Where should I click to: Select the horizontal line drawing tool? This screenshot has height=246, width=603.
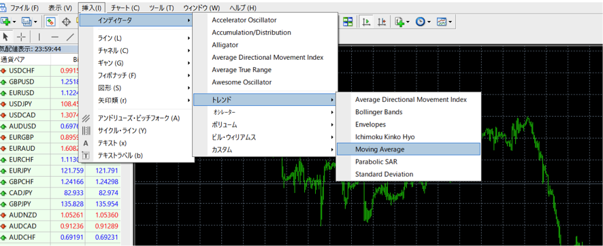[x=54, y=37]
